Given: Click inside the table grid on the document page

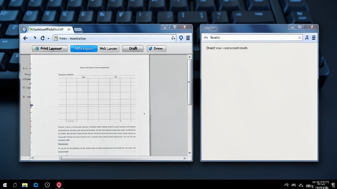Looking at the screenshot, I should (x=97, y=98).
